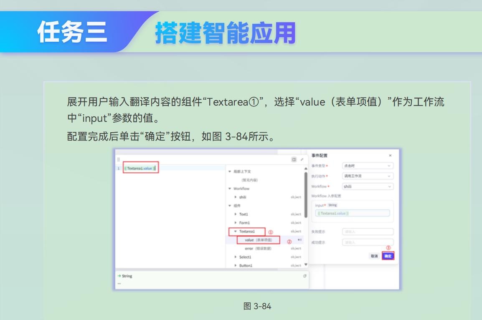Click the refresh icon beside the String result

tap(304, 276)
